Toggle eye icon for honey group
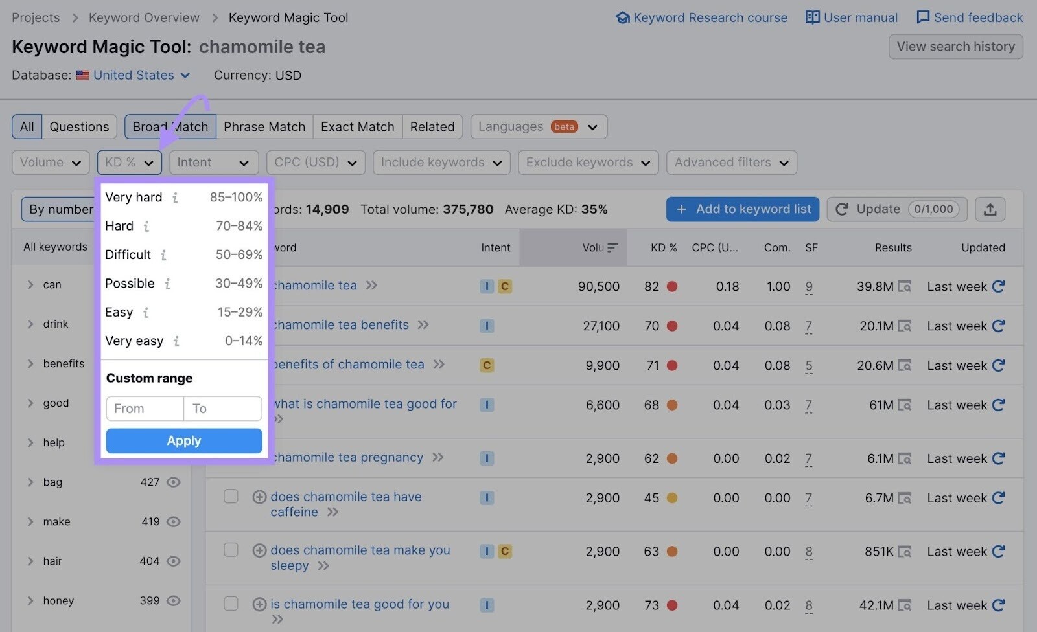This screenshot has width=1037, height=632. point(173,601)
